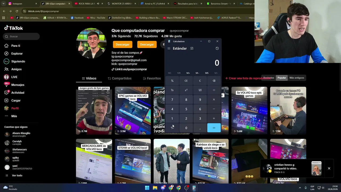
Task: Click the first orange Descargar button
Action: click(x=123, y=45)
